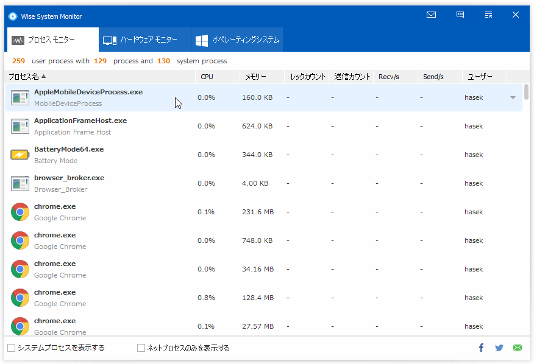Expand the AppleMobileDeviceProcess.exe row dropdown arrow
Screen dimensions: 534x364
tap(513, 97)
